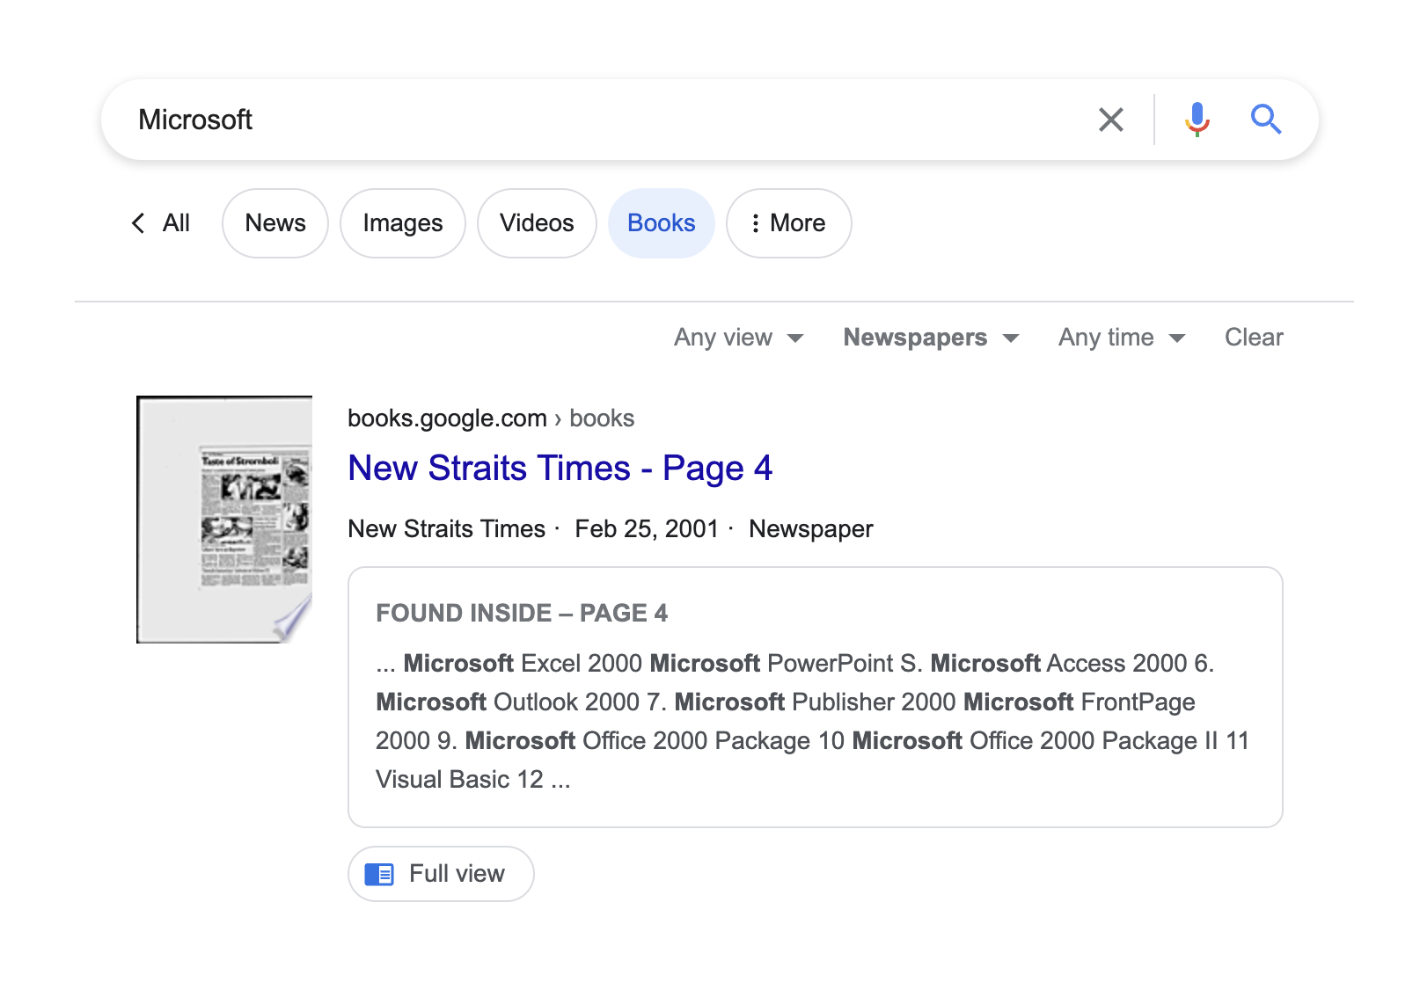Expand the Any time filter dropdown

[1122, 338]
